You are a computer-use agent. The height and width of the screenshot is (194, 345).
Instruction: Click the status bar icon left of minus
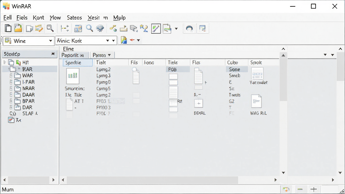point(286,189)
